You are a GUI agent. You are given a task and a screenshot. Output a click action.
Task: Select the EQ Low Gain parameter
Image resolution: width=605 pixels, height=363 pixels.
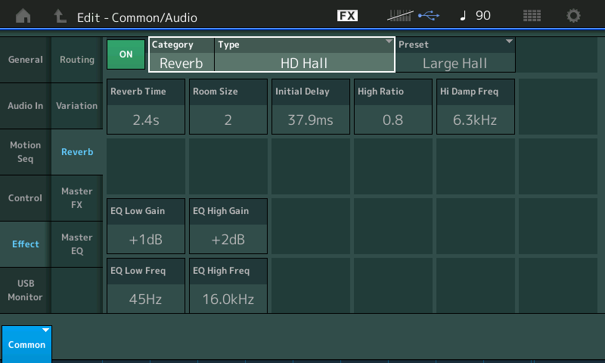tap(146, 226)
